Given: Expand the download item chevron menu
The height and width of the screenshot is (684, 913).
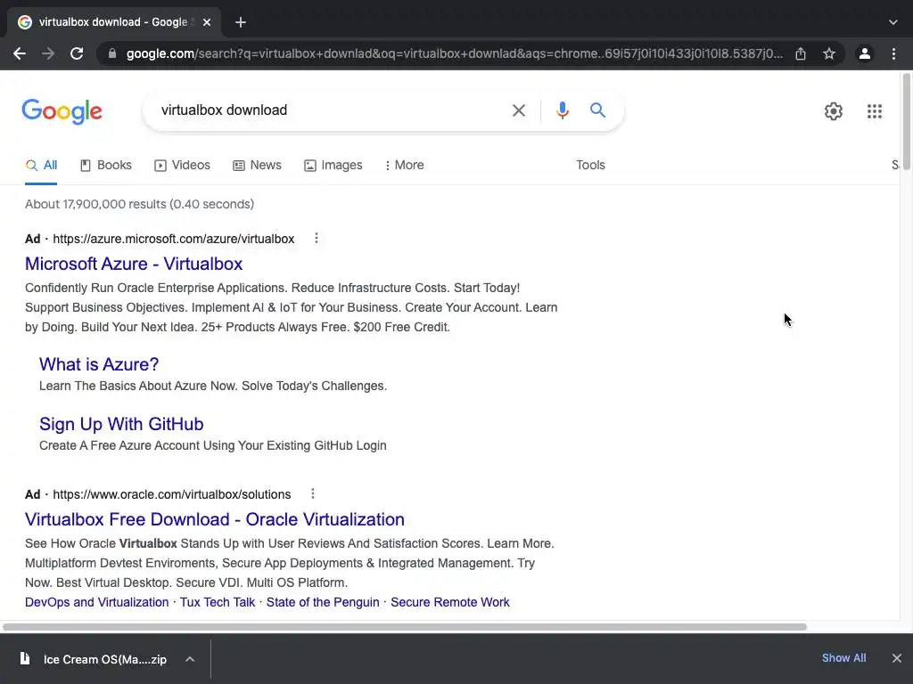Looking at the screenshot, I should pos(190,659).
